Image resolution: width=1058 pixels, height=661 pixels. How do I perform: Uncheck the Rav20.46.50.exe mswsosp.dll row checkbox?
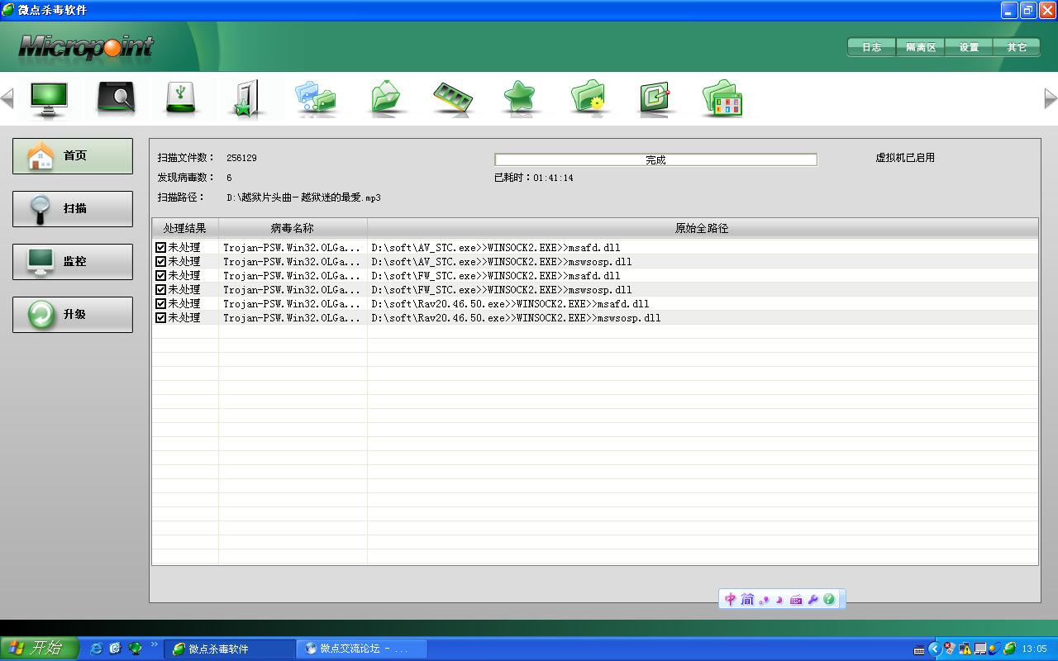pyautogui.click(x=160, y=317)
